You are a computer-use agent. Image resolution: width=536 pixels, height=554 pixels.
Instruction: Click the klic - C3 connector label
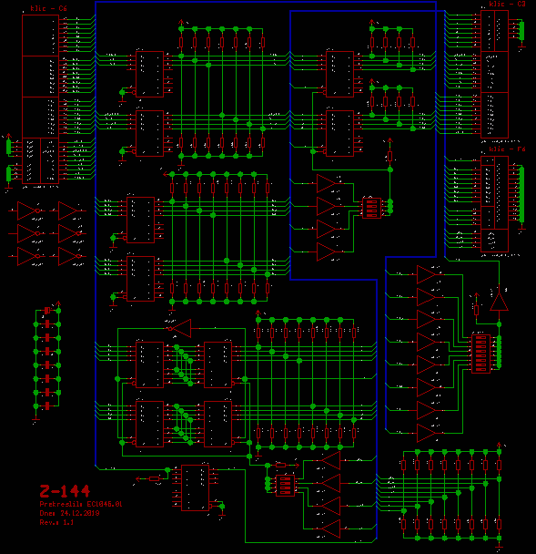(x=507, y=4)
